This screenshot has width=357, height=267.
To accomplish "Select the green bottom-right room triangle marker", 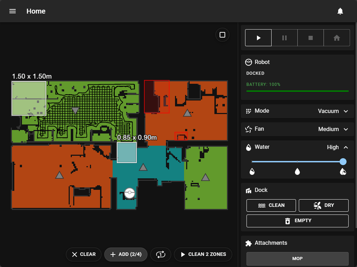I will click(x=205, y=177).
